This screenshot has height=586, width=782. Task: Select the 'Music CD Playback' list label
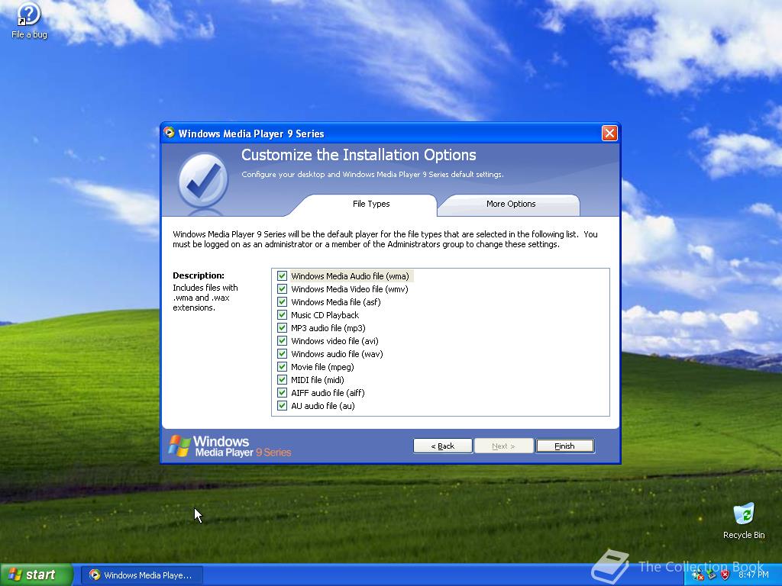(x=325, y=315)
